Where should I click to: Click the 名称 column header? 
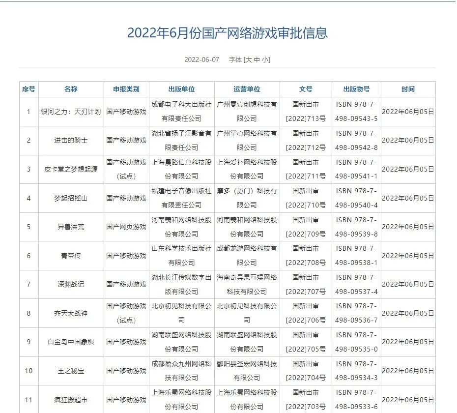point(71,89)
